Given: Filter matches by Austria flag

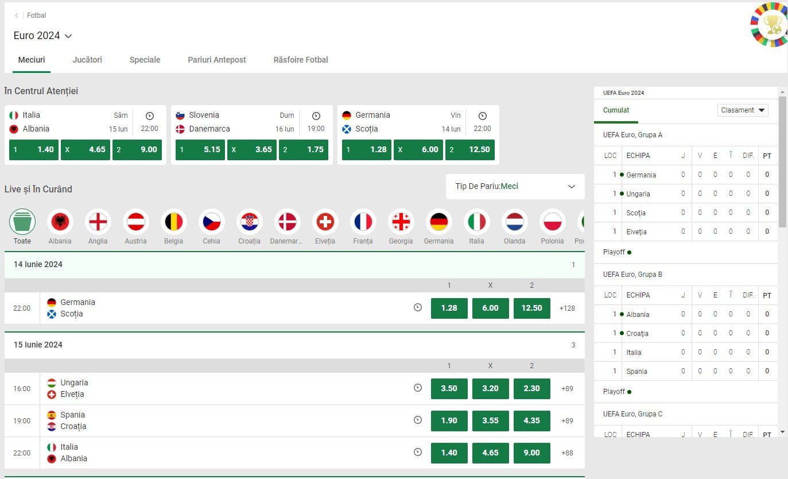Looking at the screenshot, I should [136, 222].
